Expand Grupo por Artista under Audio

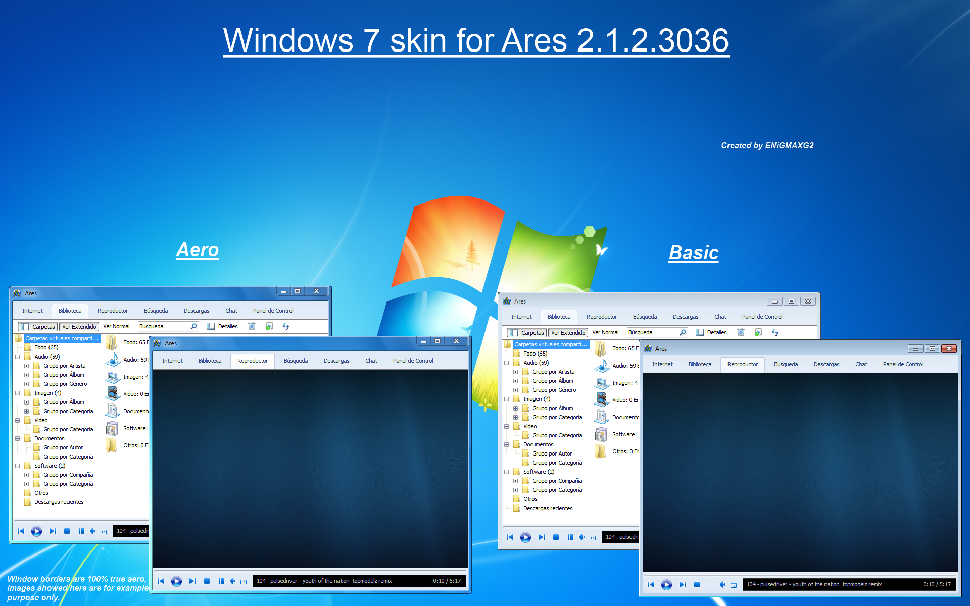coord(27,366)
